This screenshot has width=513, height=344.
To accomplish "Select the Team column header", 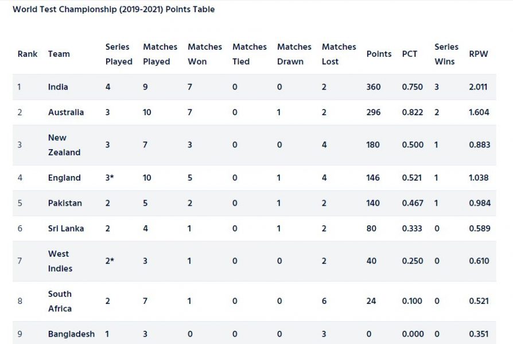I will (x=59, y=54).
